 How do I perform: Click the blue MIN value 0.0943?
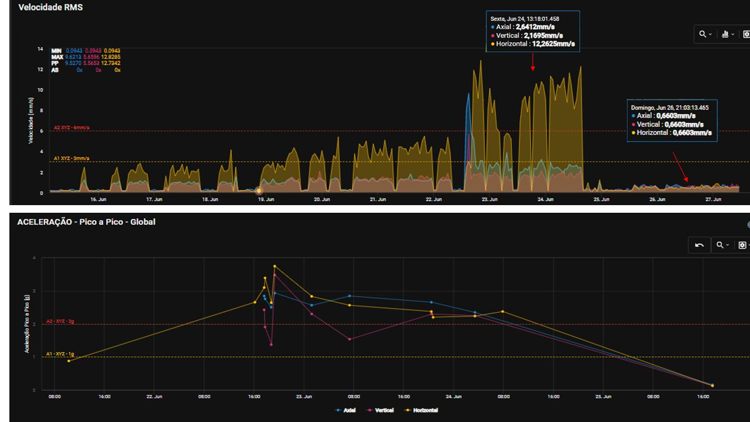(x=75, y=51)
